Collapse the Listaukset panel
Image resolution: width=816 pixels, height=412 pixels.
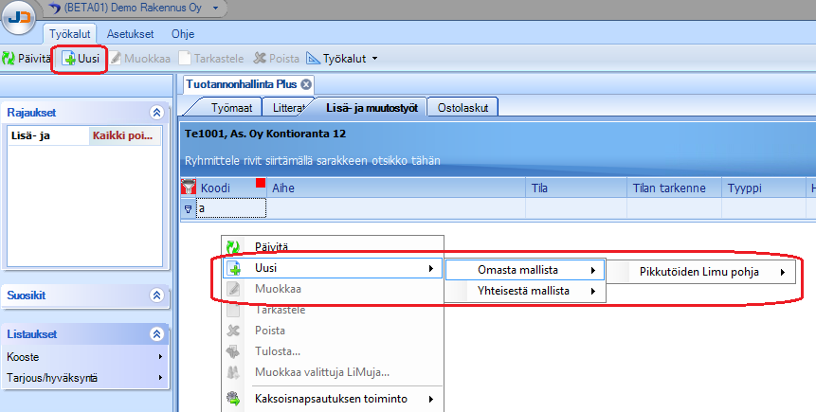(156, 334)
